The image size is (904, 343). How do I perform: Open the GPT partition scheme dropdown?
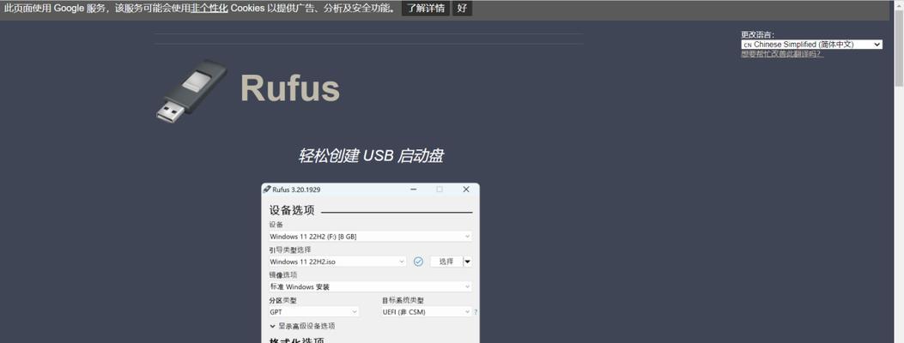(x=313, y=312)
